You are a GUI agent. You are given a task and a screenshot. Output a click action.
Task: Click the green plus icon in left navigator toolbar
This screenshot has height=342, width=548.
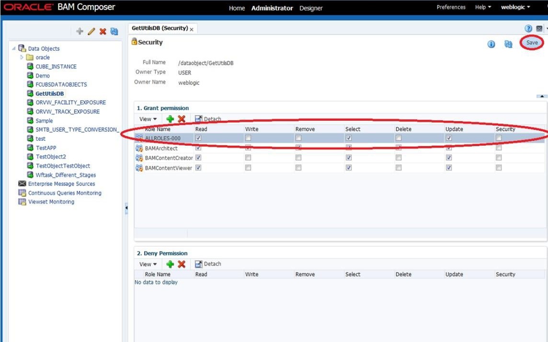(x=80, y=31)
